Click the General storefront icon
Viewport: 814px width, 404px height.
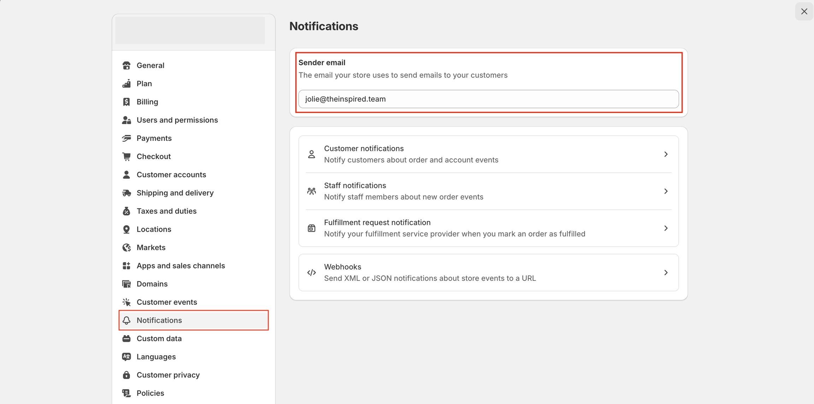pos(126,65)
